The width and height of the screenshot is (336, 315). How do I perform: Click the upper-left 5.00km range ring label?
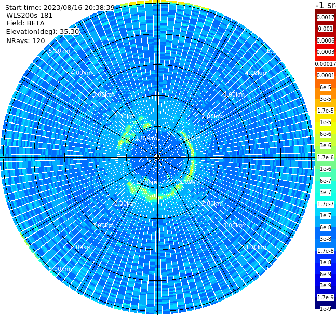(x=59, y=51)
